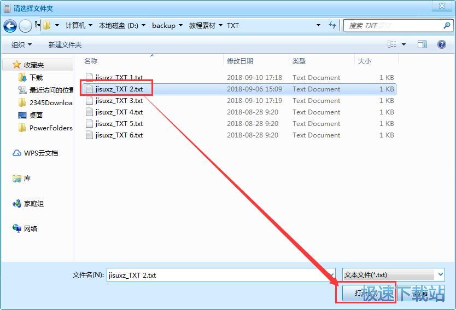The width and height of the screenshot is (456, 310).
Task: Click the refresh icon beside address bar
Action: coord(332,25)
